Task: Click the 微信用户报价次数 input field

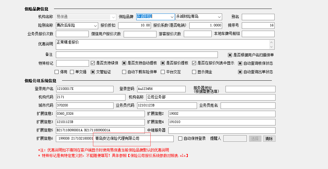Action: pos(140,34)
